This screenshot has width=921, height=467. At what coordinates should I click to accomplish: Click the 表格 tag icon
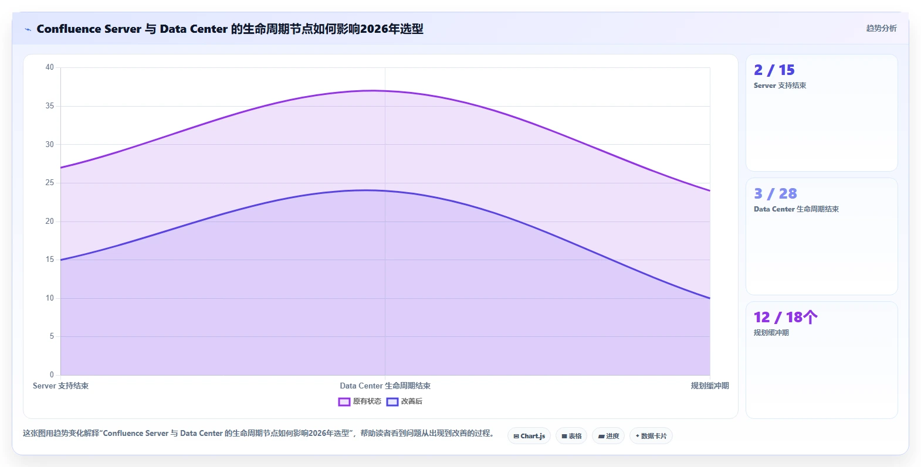click(x=564, y=437)
